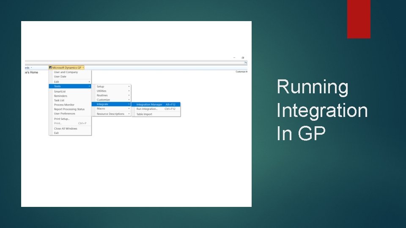Expand the Customize submenu
Viewport: 406px width, 228px height.
111,100
